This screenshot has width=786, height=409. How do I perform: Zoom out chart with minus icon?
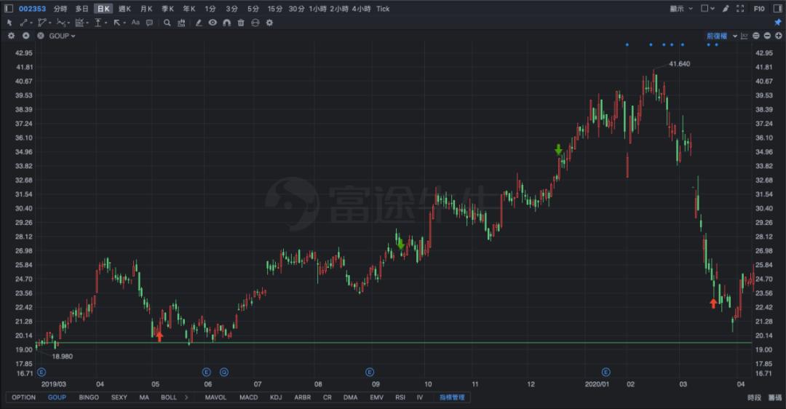point(767,36)
